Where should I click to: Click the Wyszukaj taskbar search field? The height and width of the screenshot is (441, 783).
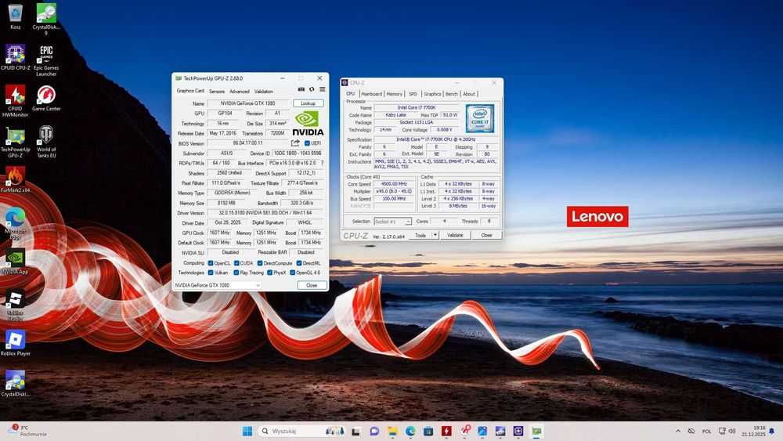[302, 431]
